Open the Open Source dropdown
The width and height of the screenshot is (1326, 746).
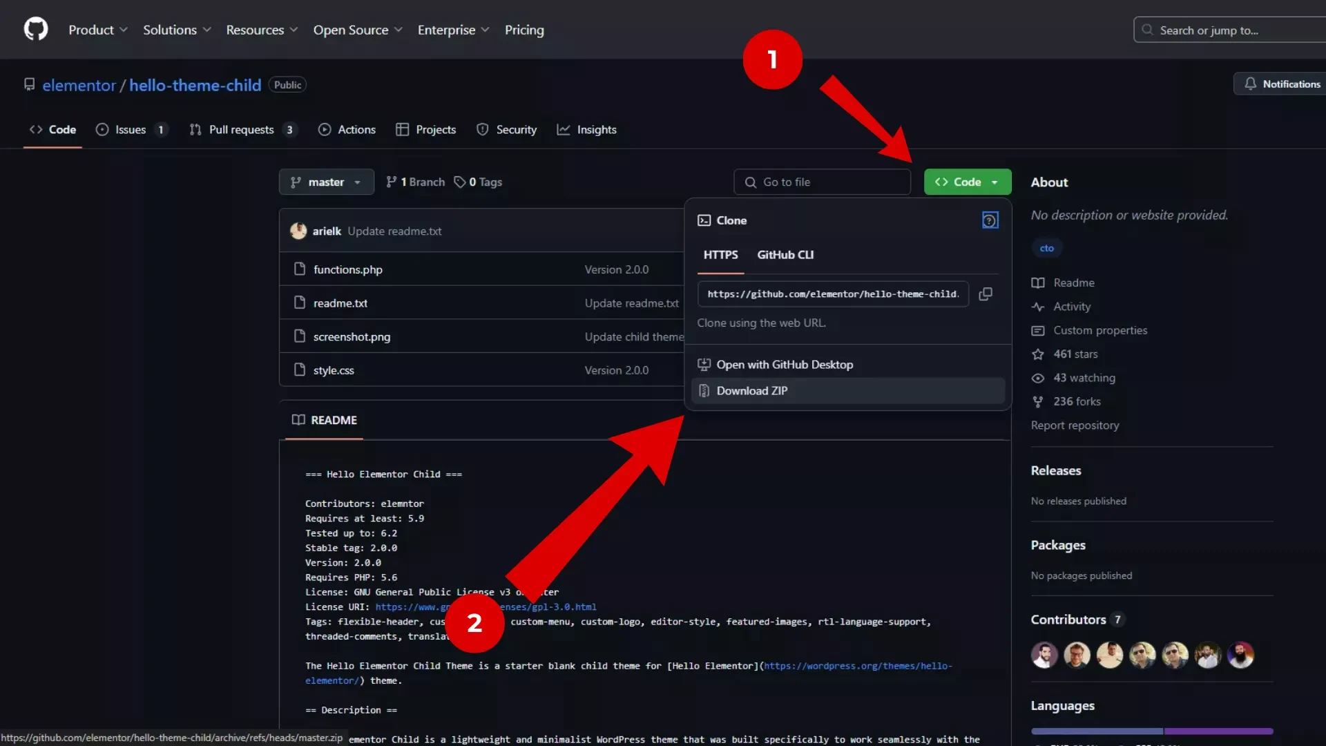pos(358,30)
